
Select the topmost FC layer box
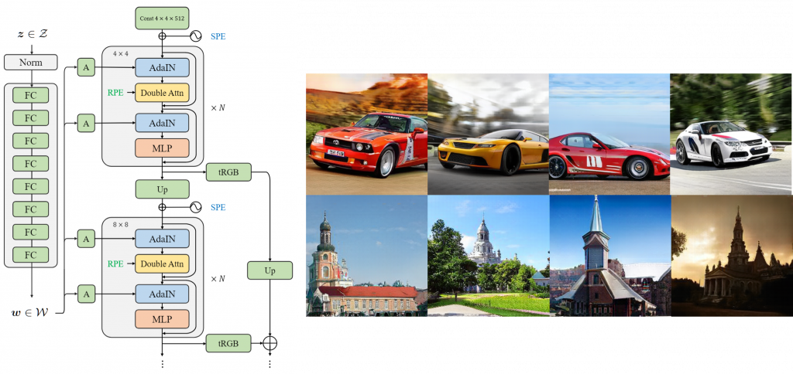point(31,96)
